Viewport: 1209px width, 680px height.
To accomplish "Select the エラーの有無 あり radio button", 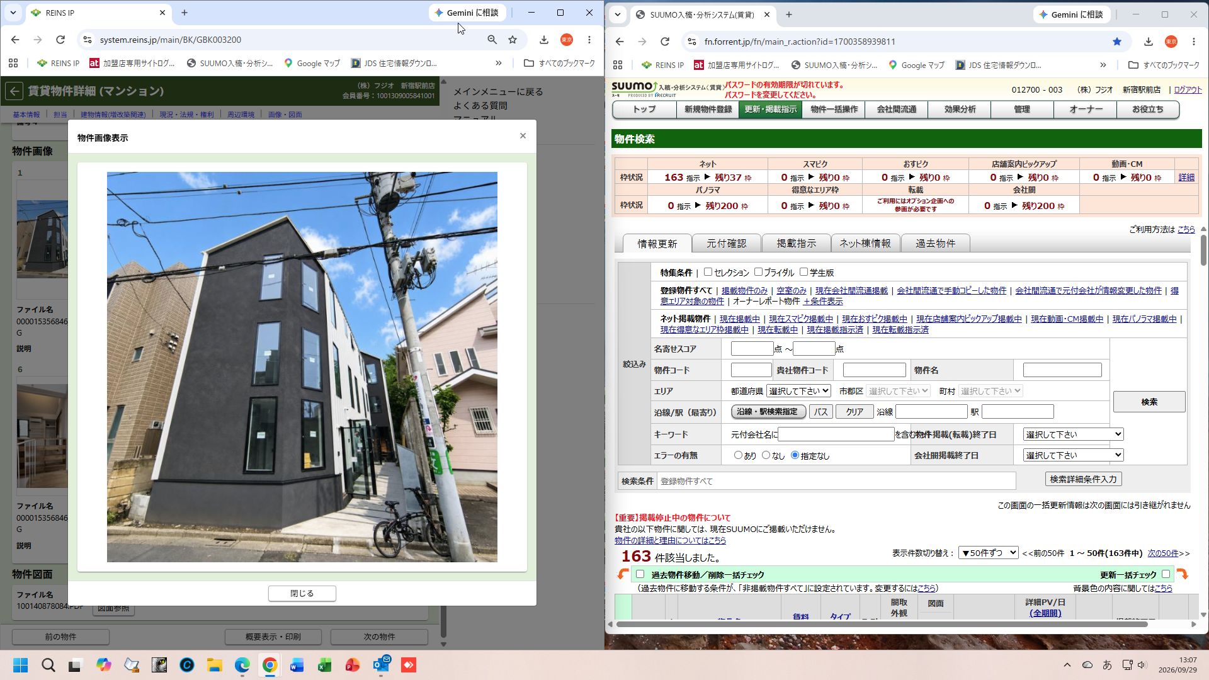I will (738, 455).
